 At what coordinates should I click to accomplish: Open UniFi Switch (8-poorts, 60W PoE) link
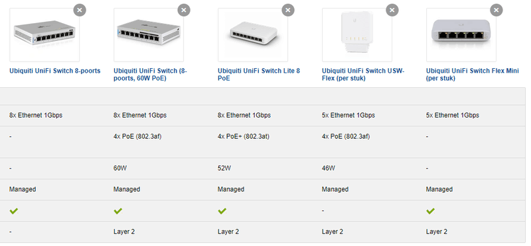pyautogui.click(x=150, y=75)
